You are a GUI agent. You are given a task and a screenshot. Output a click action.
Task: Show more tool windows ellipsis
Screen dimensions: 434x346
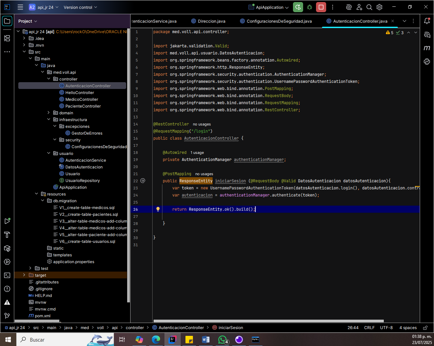pyautogui.click(x=7, y=52)
